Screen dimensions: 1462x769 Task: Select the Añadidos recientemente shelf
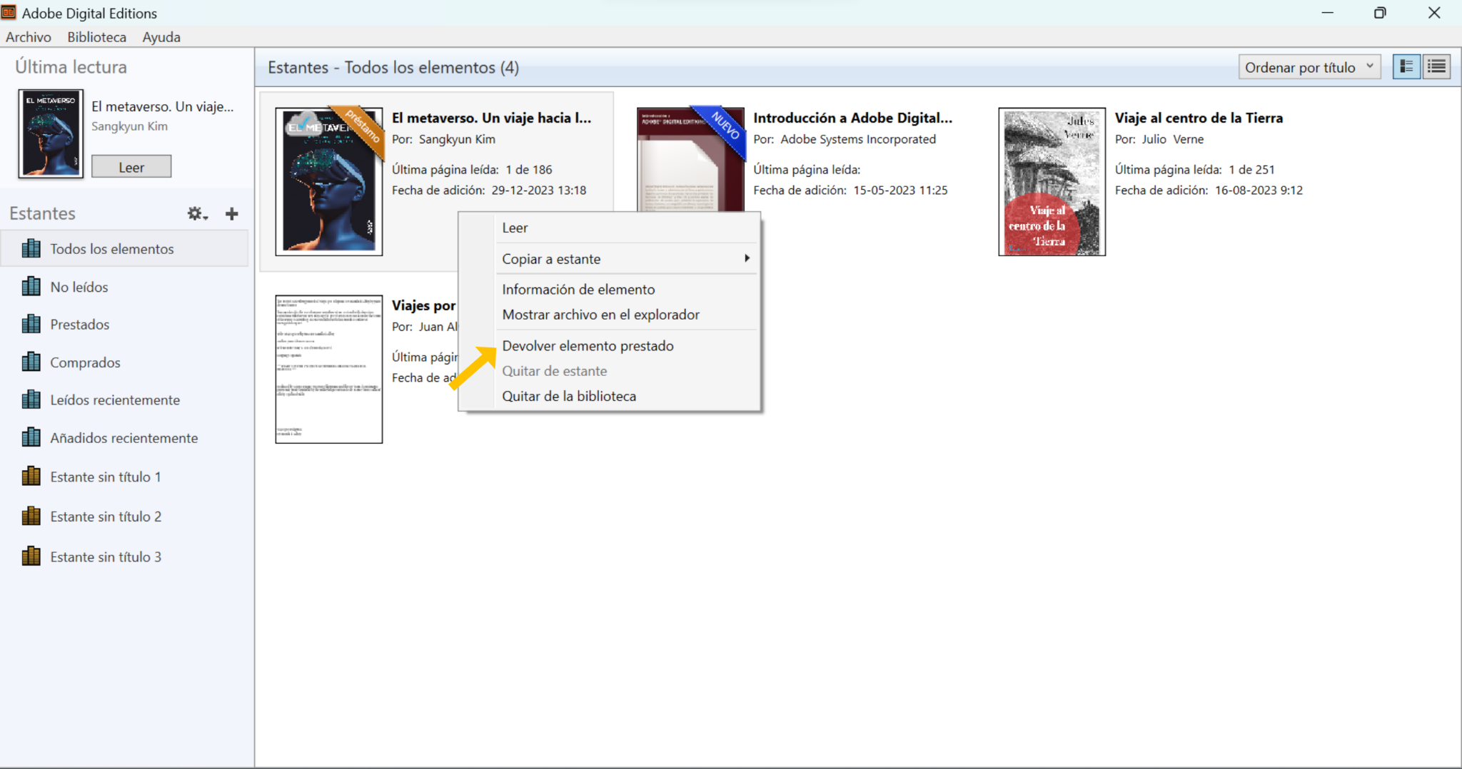[125, 437]
